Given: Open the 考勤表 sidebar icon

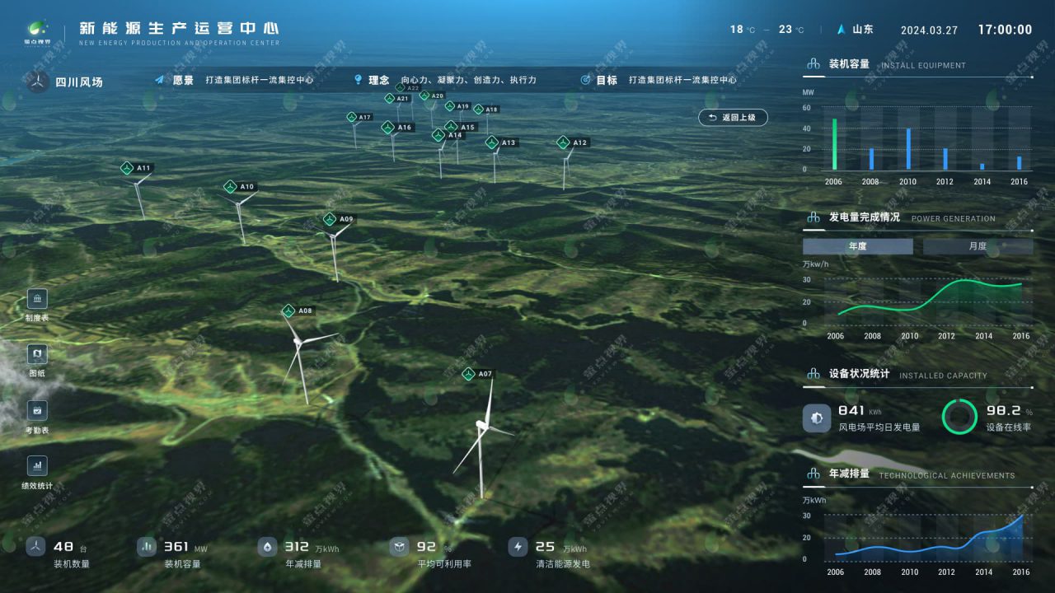Looking at the screenshot, I should [37, 410].
